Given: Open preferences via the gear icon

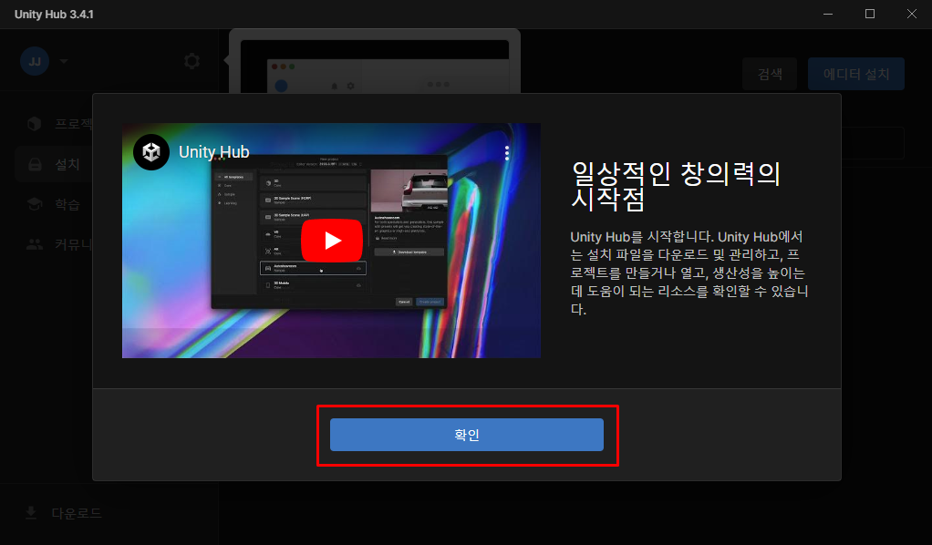Looking at the screenshot, I should (192, 61).
